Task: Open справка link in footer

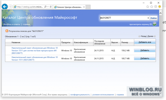Action: pos(120,95)
